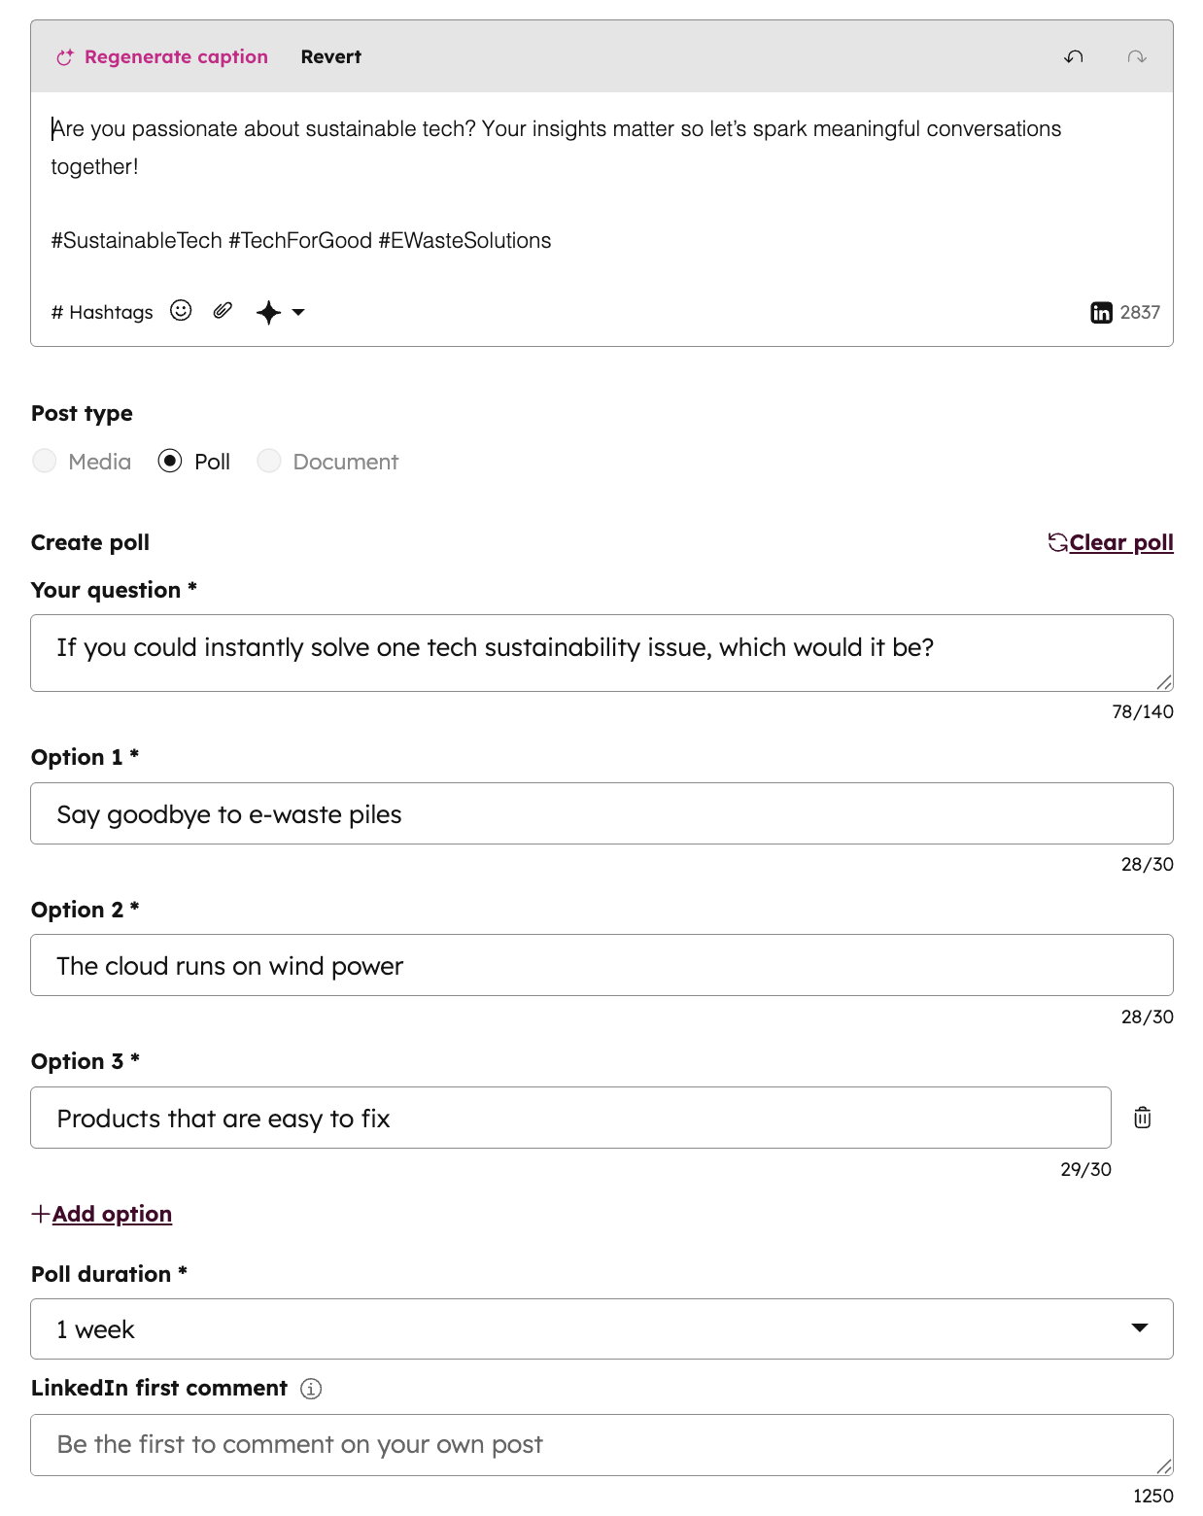Redo the caption edit
This screenshot has width=1203, height=1516.
pyautogui.click(x=1135, y=56)
